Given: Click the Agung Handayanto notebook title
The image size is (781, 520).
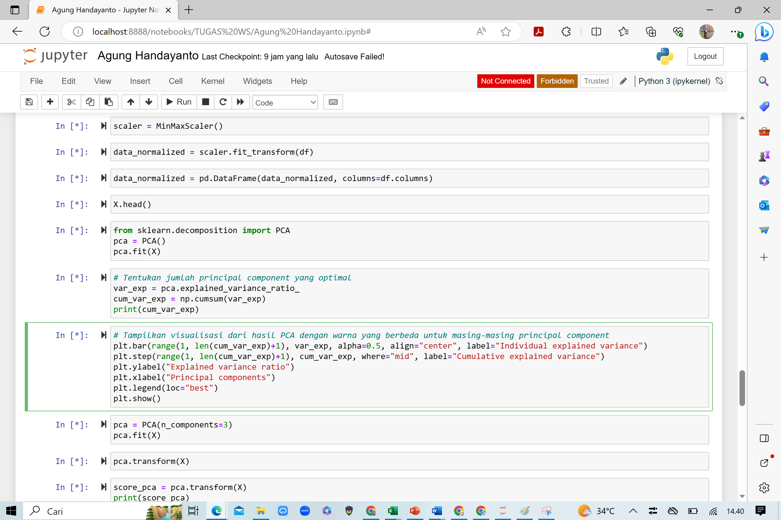Looking at the screenshot, I should pyautogui.click(x=148, y=55).
